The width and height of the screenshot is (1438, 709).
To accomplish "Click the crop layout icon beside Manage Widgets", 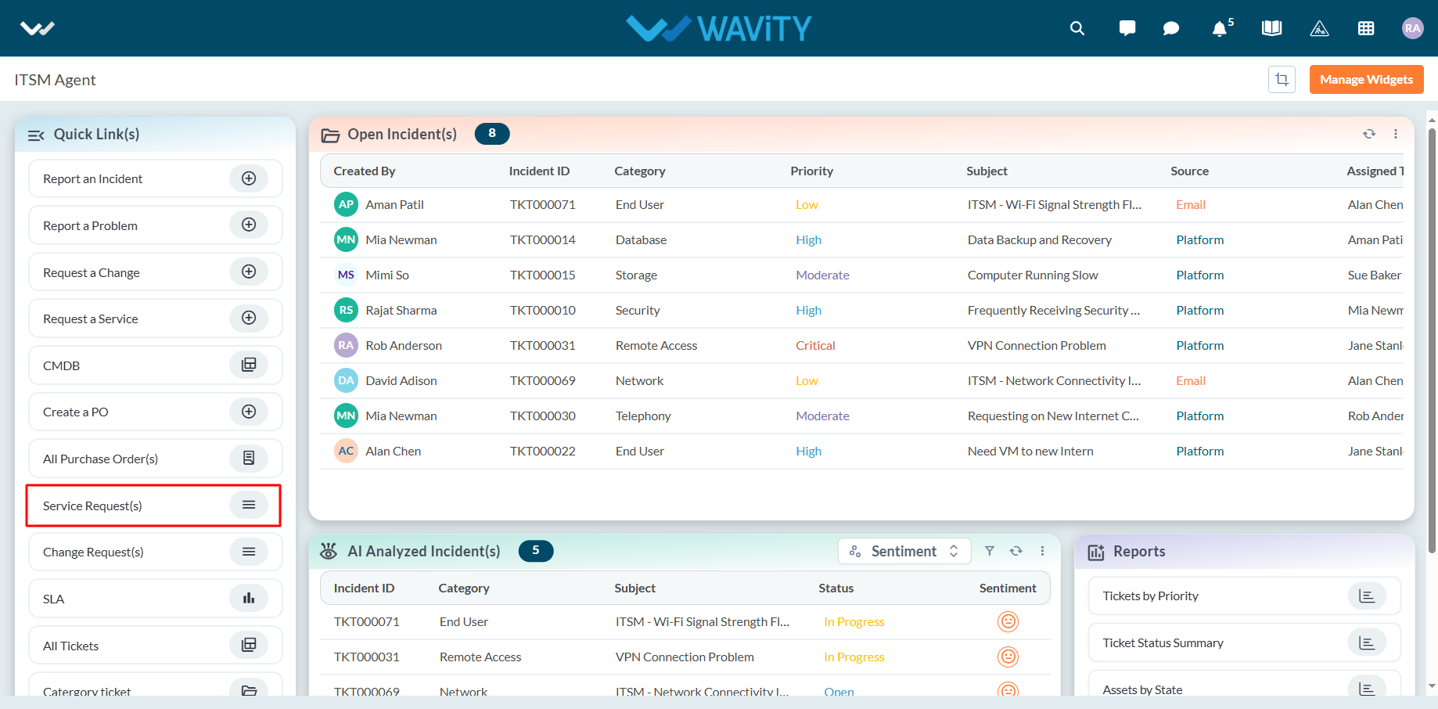I will (x=1282, y=79).
